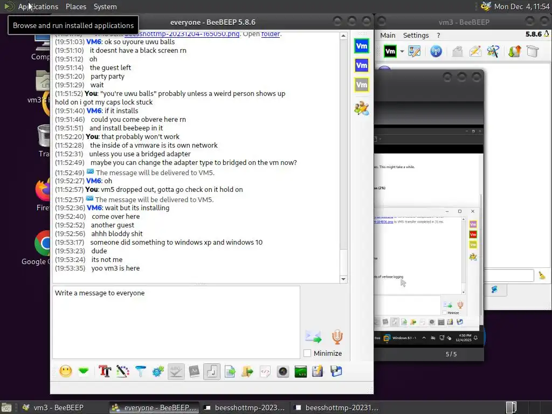Click the blue broadcast antenna icon
The image size is (552, 414).
click(436, 51)
